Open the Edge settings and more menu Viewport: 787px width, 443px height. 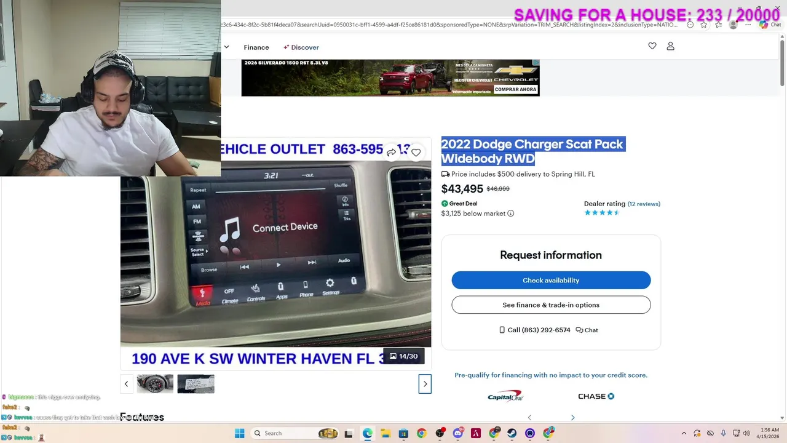(x=748, y=25)
